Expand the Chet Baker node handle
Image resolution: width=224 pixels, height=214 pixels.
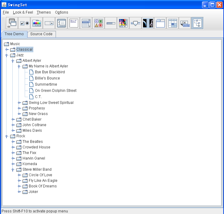click(x=13, y=119)
